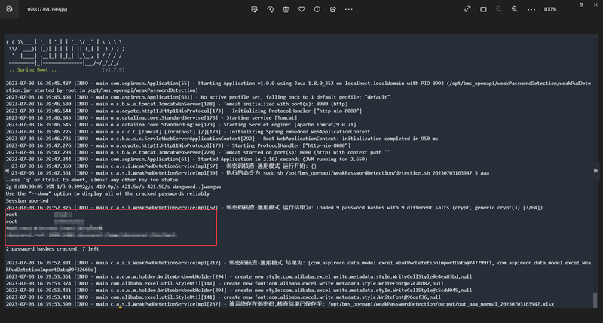Enter full screen view

click(x=467, y=9)
